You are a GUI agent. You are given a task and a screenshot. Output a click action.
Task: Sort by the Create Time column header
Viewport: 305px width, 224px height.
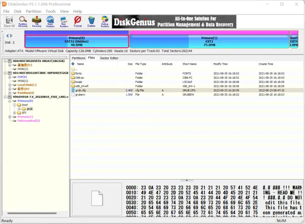tap(266, 64)
